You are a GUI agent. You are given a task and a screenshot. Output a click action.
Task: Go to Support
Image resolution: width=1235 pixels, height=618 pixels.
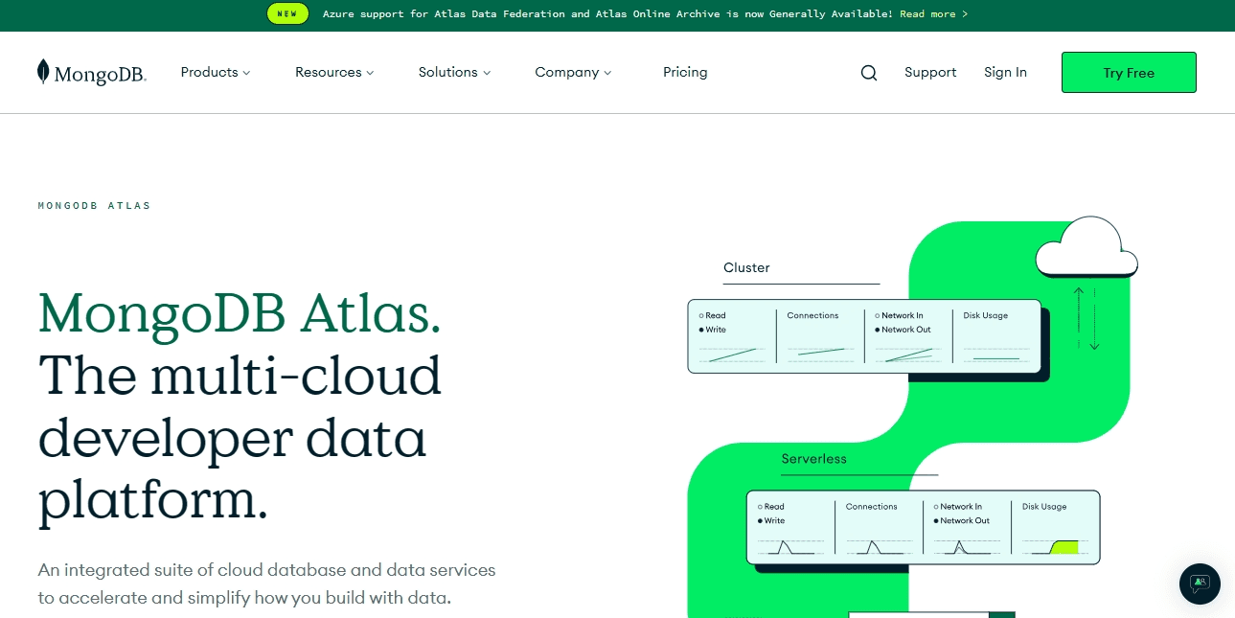(930, 72)
